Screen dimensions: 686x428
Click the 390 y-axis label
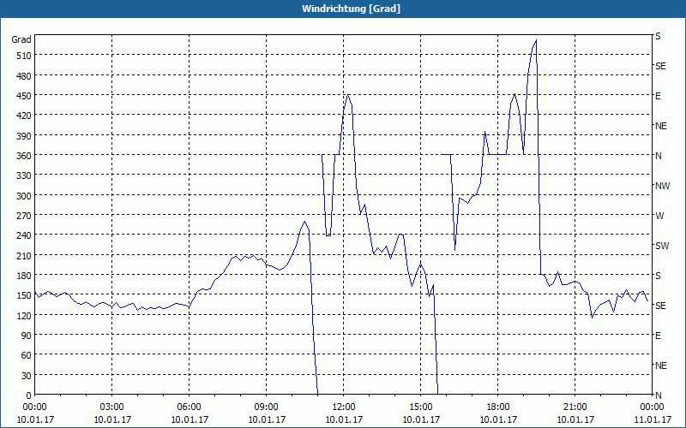pyautogui.click(x=24, y=136)
